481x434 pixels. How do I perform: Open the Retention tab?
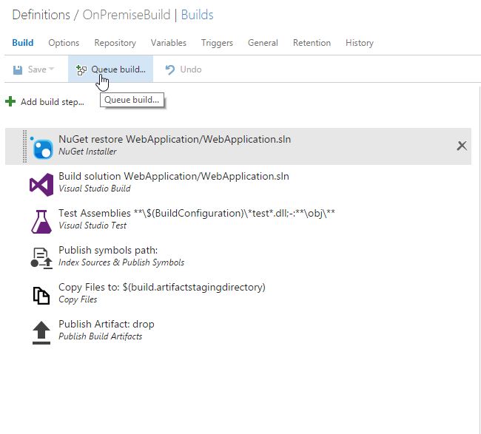click(312, 43)
